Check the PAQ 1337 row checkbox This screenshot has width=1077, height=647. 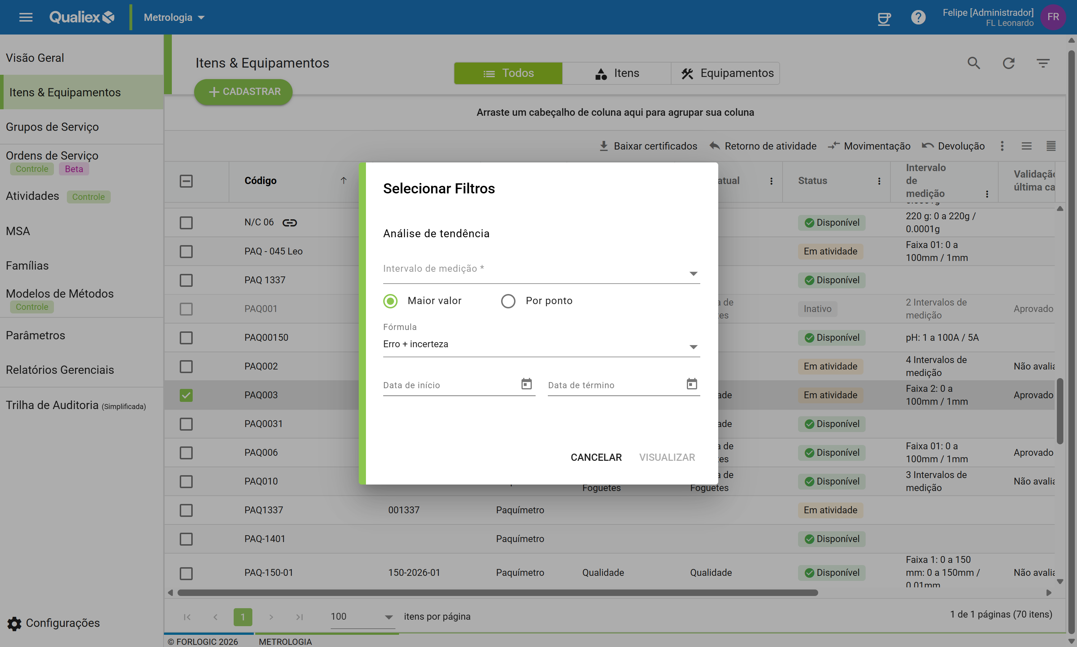pos(186,280)
